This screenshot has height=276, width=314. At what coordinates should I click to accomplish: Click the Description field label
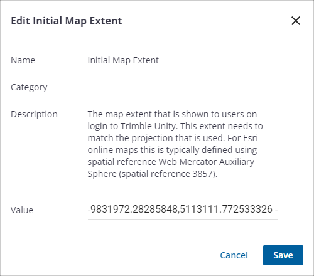click(x=34, y=114)
